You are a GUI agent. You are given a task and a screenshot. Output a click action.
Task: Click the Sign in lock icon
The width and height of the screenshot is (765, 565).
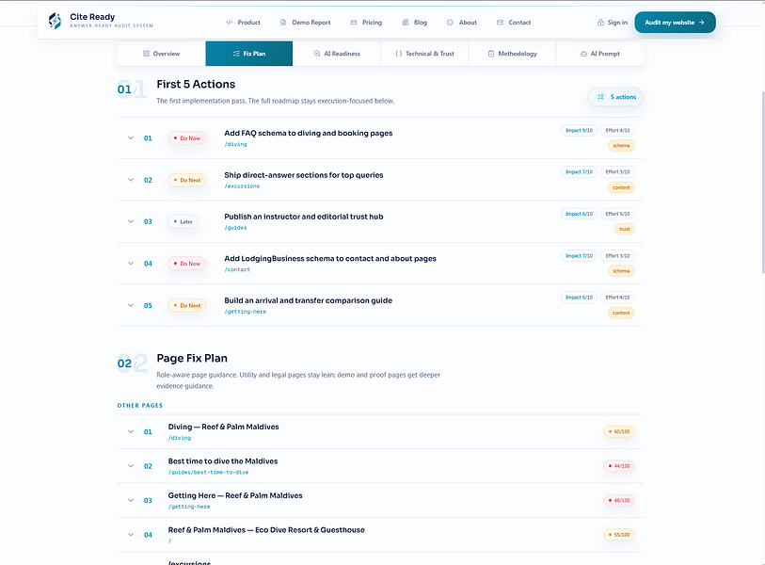[x=600, y=23]
